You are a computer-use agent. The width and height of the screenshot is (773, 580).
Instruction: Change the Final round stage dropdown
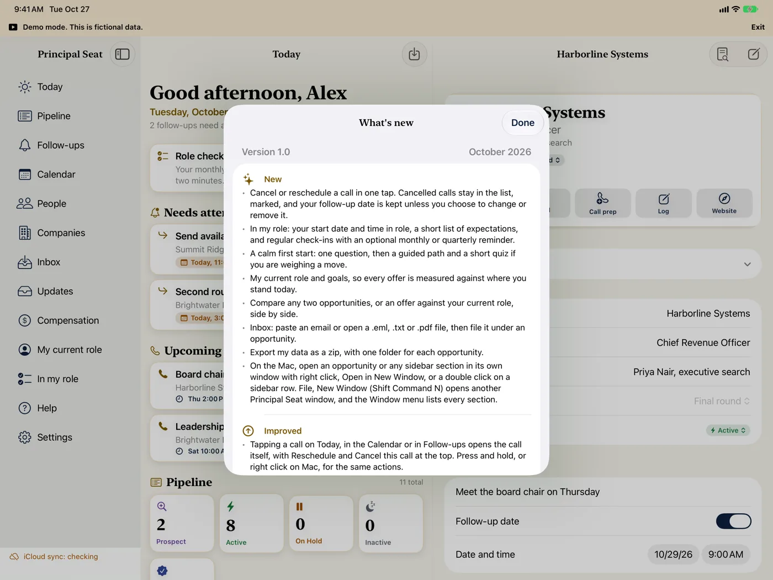click(x=722, y=401)
